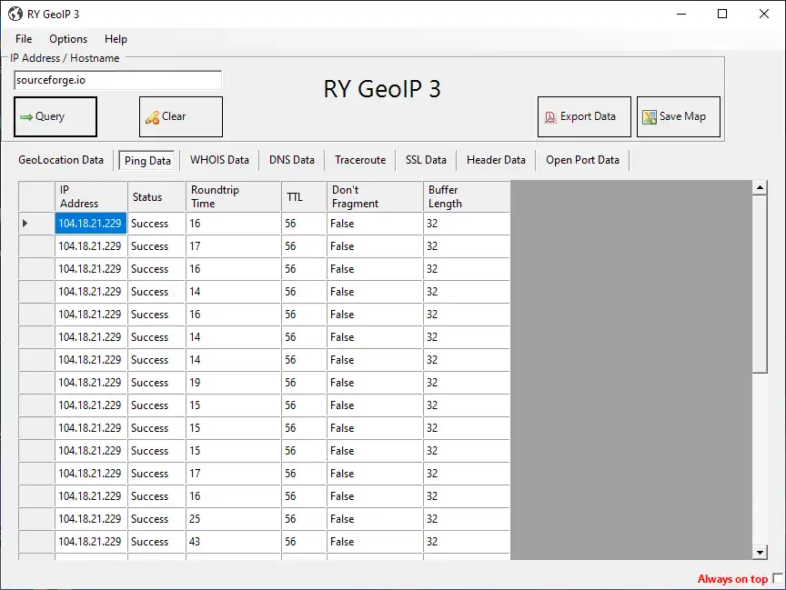
Task: Open the Help menu
Action: tap(116, 39)
